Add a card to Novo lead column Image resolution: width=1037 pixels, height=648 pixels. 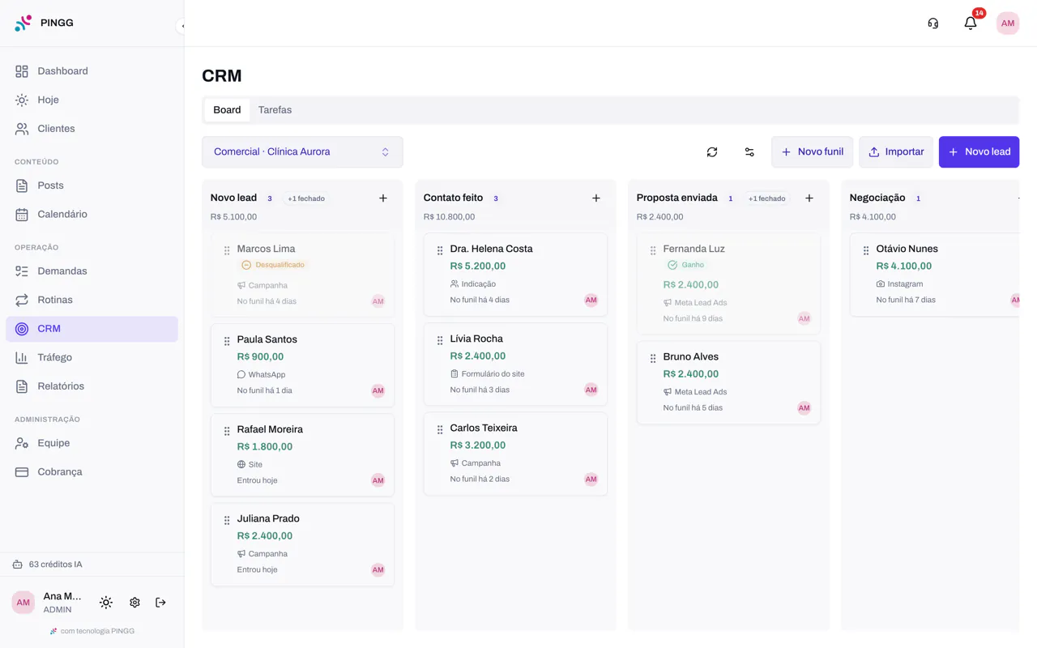point(383,198)
